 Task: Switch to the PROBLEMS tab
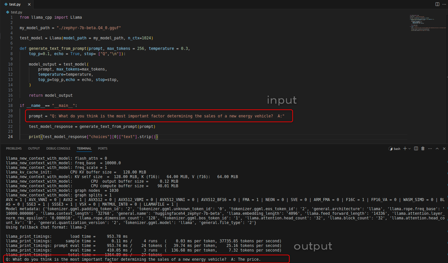click(14, 149)
